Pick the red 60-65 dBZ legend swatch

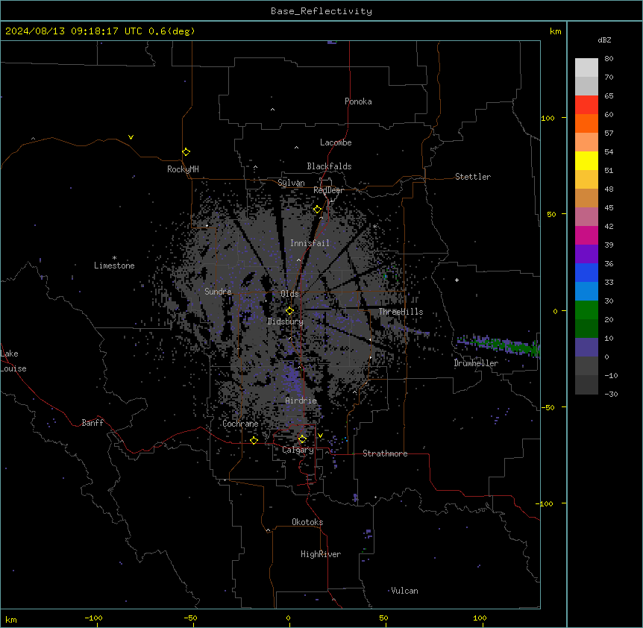click(x=586, y=105)
